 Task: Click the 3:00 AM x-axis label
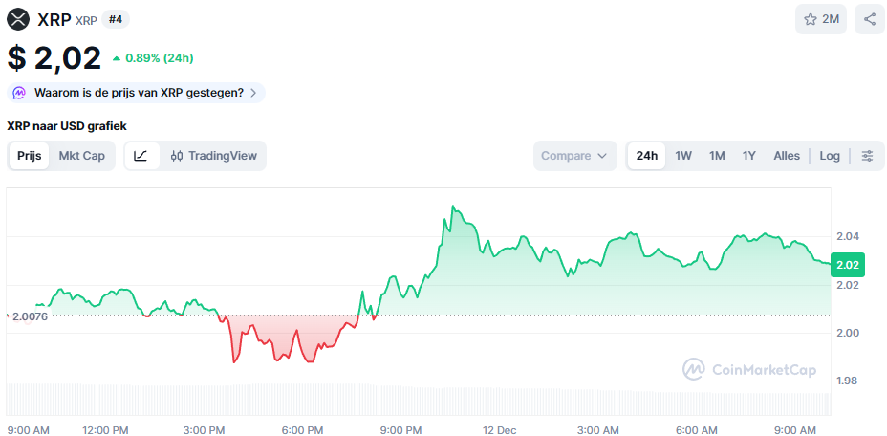(598, 429)
